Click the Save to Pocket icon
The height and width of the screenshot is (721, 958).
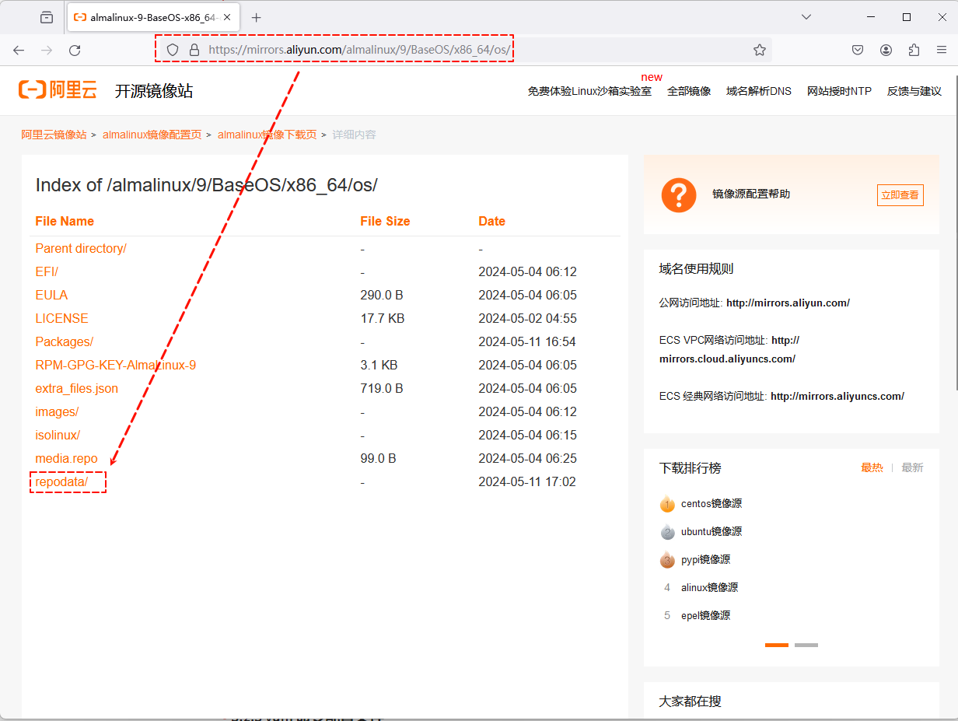858,50
